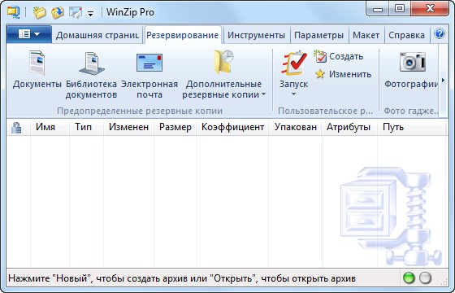
Task: Sort by Атрибуты column header
Action: 349,127
